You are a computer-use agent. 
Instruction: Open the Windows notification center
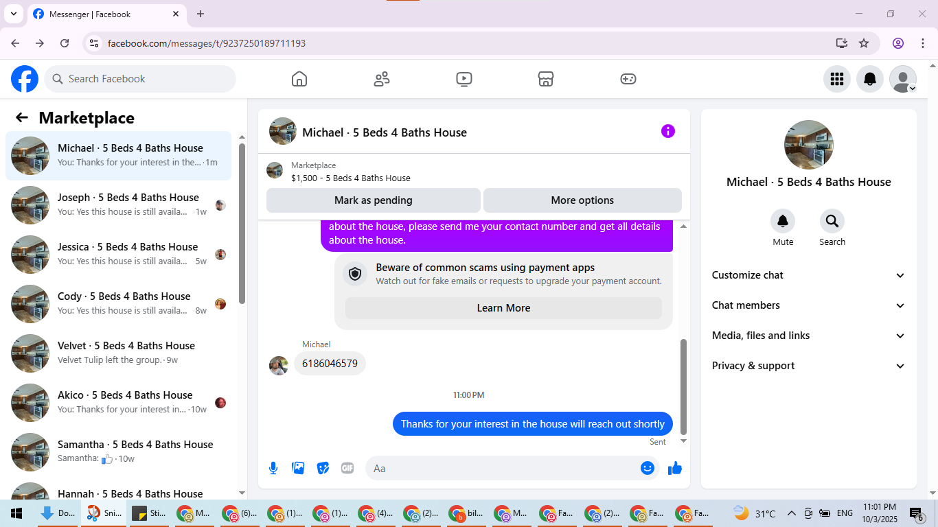917,513
